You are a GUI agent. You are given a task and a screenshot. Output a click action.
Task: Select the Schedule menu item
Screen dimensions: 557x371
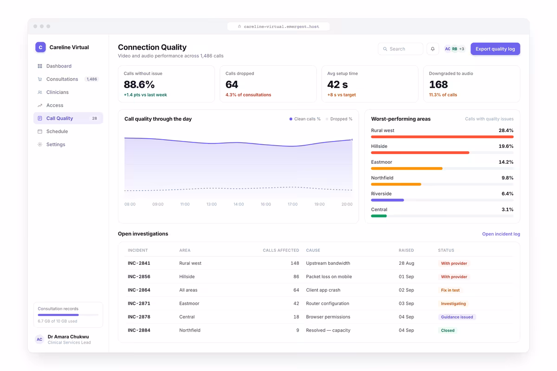tap(68, 131)
